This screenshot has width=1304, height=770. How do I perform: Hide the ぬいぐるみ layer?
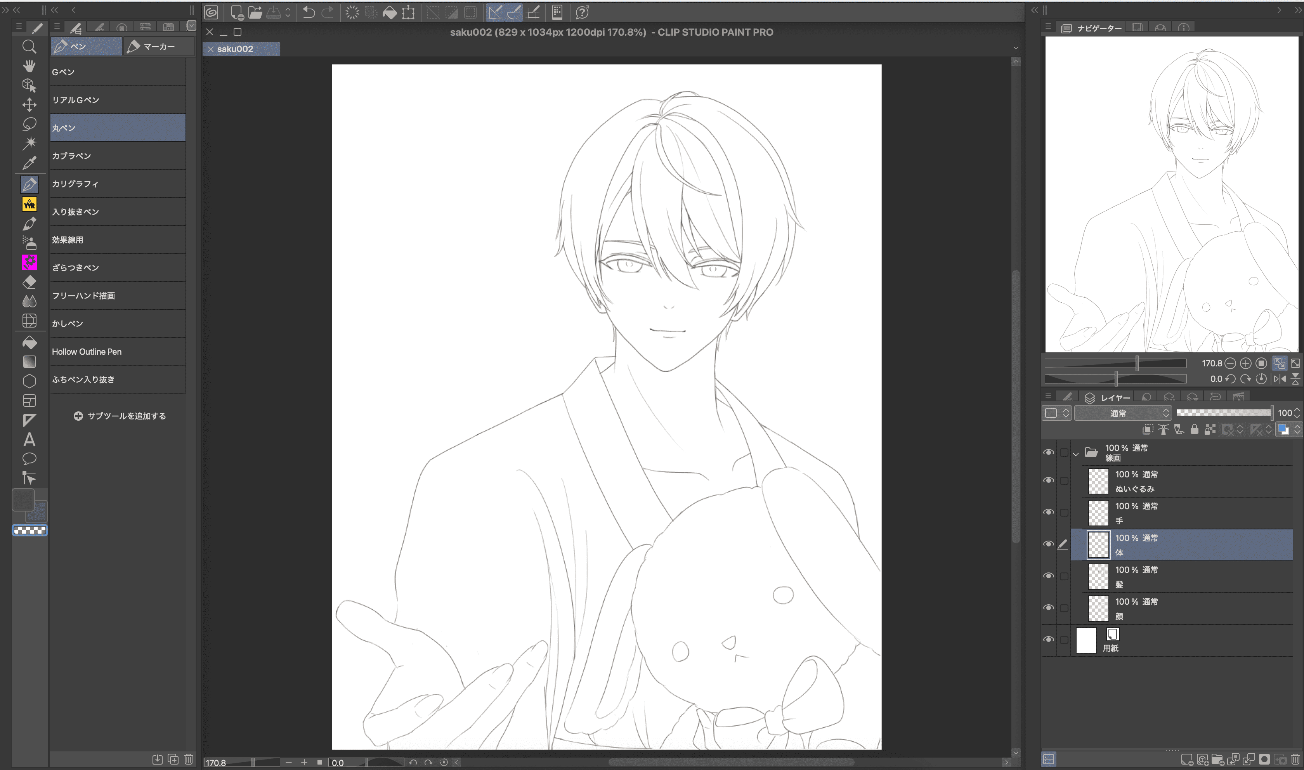click(1048, 480)
